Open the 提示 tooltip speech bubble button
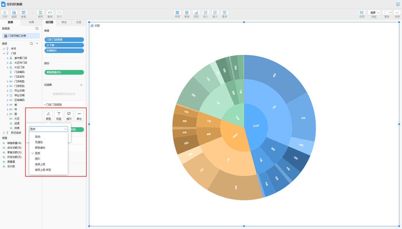402x229 pixels. (x=69, y=116)
